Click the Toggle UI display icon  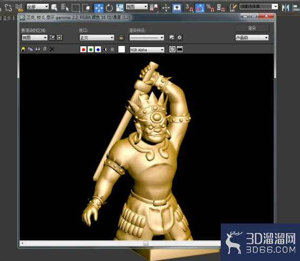point(180,49)
